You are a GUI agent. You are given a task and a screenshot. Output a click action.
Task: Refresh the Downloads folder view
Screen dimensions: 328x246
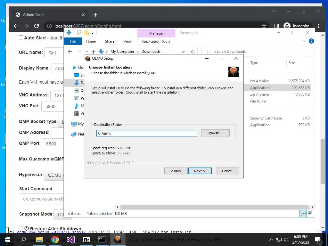pos(193,52)
